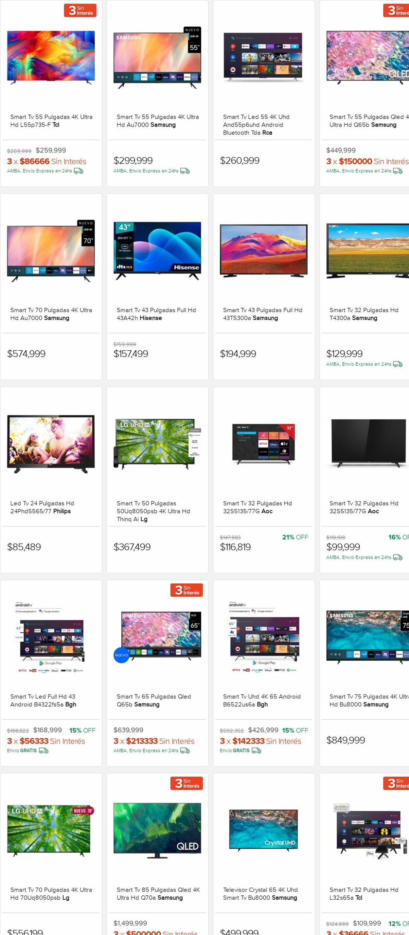Open the RCA And55p6uhd TV image

pyautogui.click(x=263, y=57)
